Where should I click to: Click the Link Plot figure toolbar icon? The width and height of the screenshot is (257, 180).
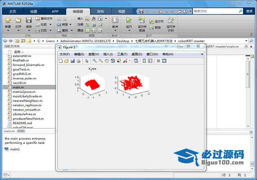(x=136, y=61)
